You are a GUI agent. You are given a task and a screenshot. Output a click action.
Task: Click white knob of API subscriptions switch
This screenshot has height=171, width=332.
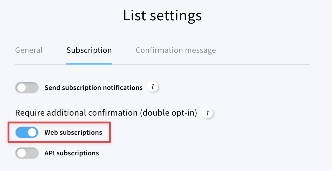[22, 153]
